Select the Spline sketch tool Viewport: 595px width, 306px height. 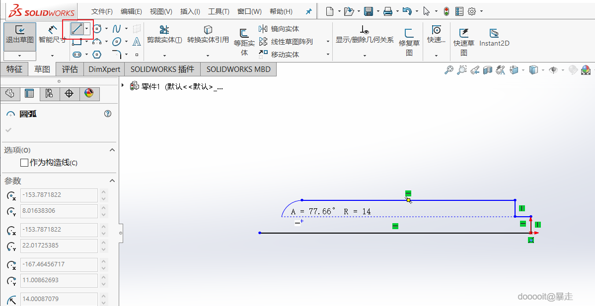click(117, 29)
